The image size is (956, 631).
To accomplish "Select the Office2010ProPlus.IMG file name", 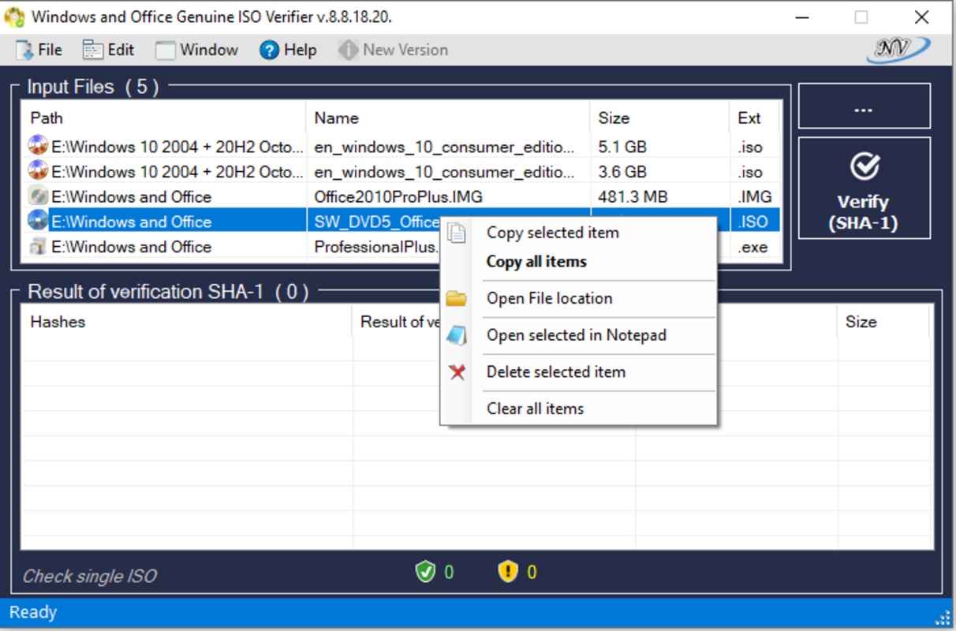I will tap(398, 196).
